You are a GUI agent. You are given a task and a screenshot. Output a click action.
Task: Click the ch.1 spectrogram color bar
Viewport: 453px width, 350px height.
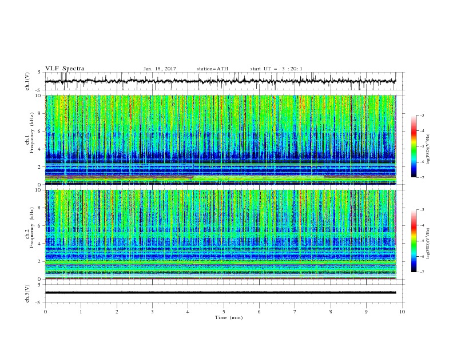(414, 146)
